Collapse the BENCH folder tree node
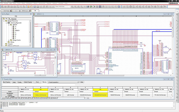This screenshot has height=112, width=179. (x=9, y=25)
